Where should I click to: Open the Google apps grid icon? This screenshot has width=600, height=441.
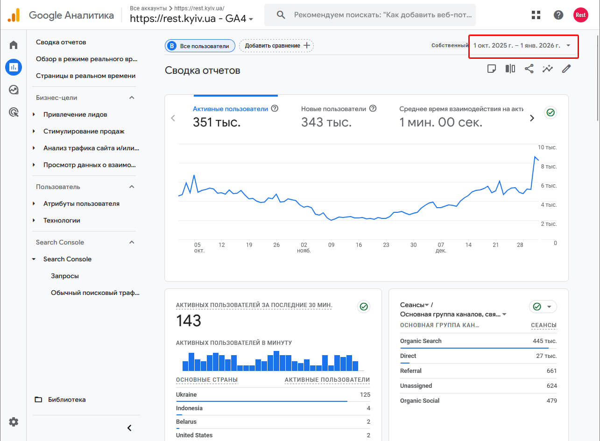pos(536,15)
